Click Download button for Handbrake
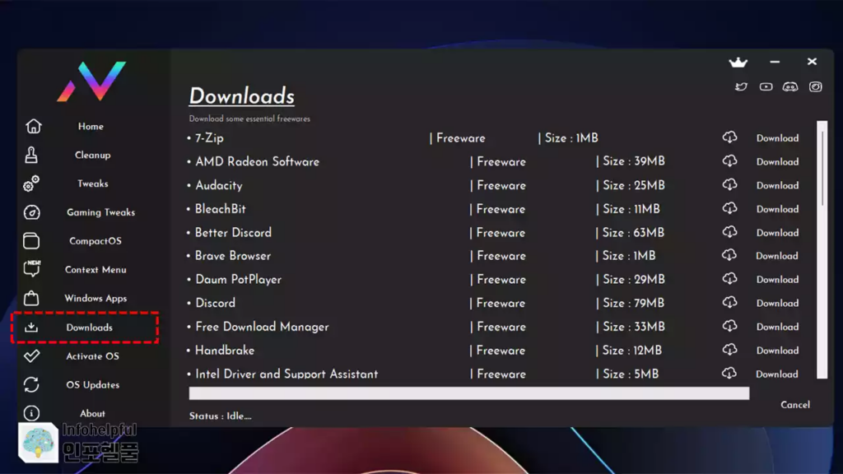843x474 pixels. (x=777, y=351)
